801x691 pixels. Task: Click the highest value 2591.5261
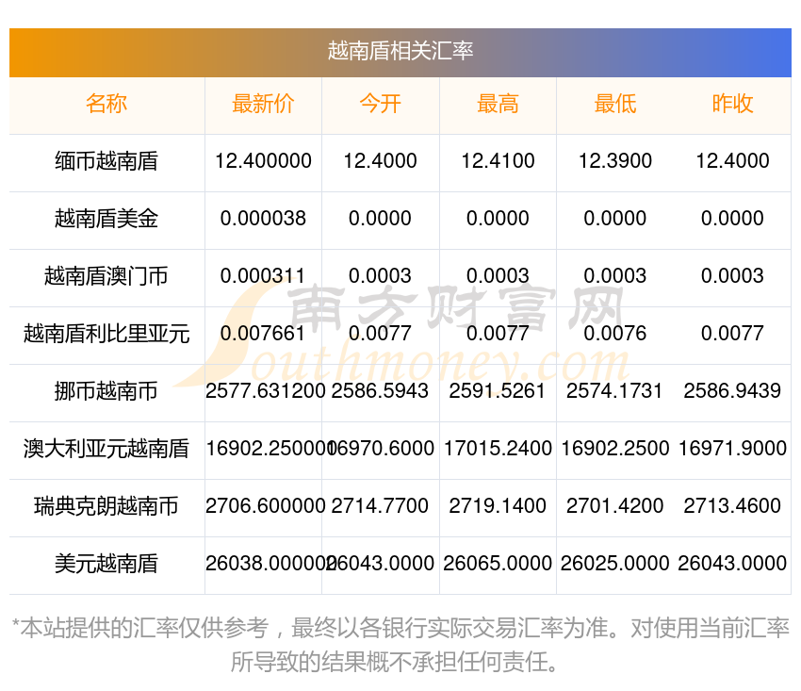(x=498, y=391)
